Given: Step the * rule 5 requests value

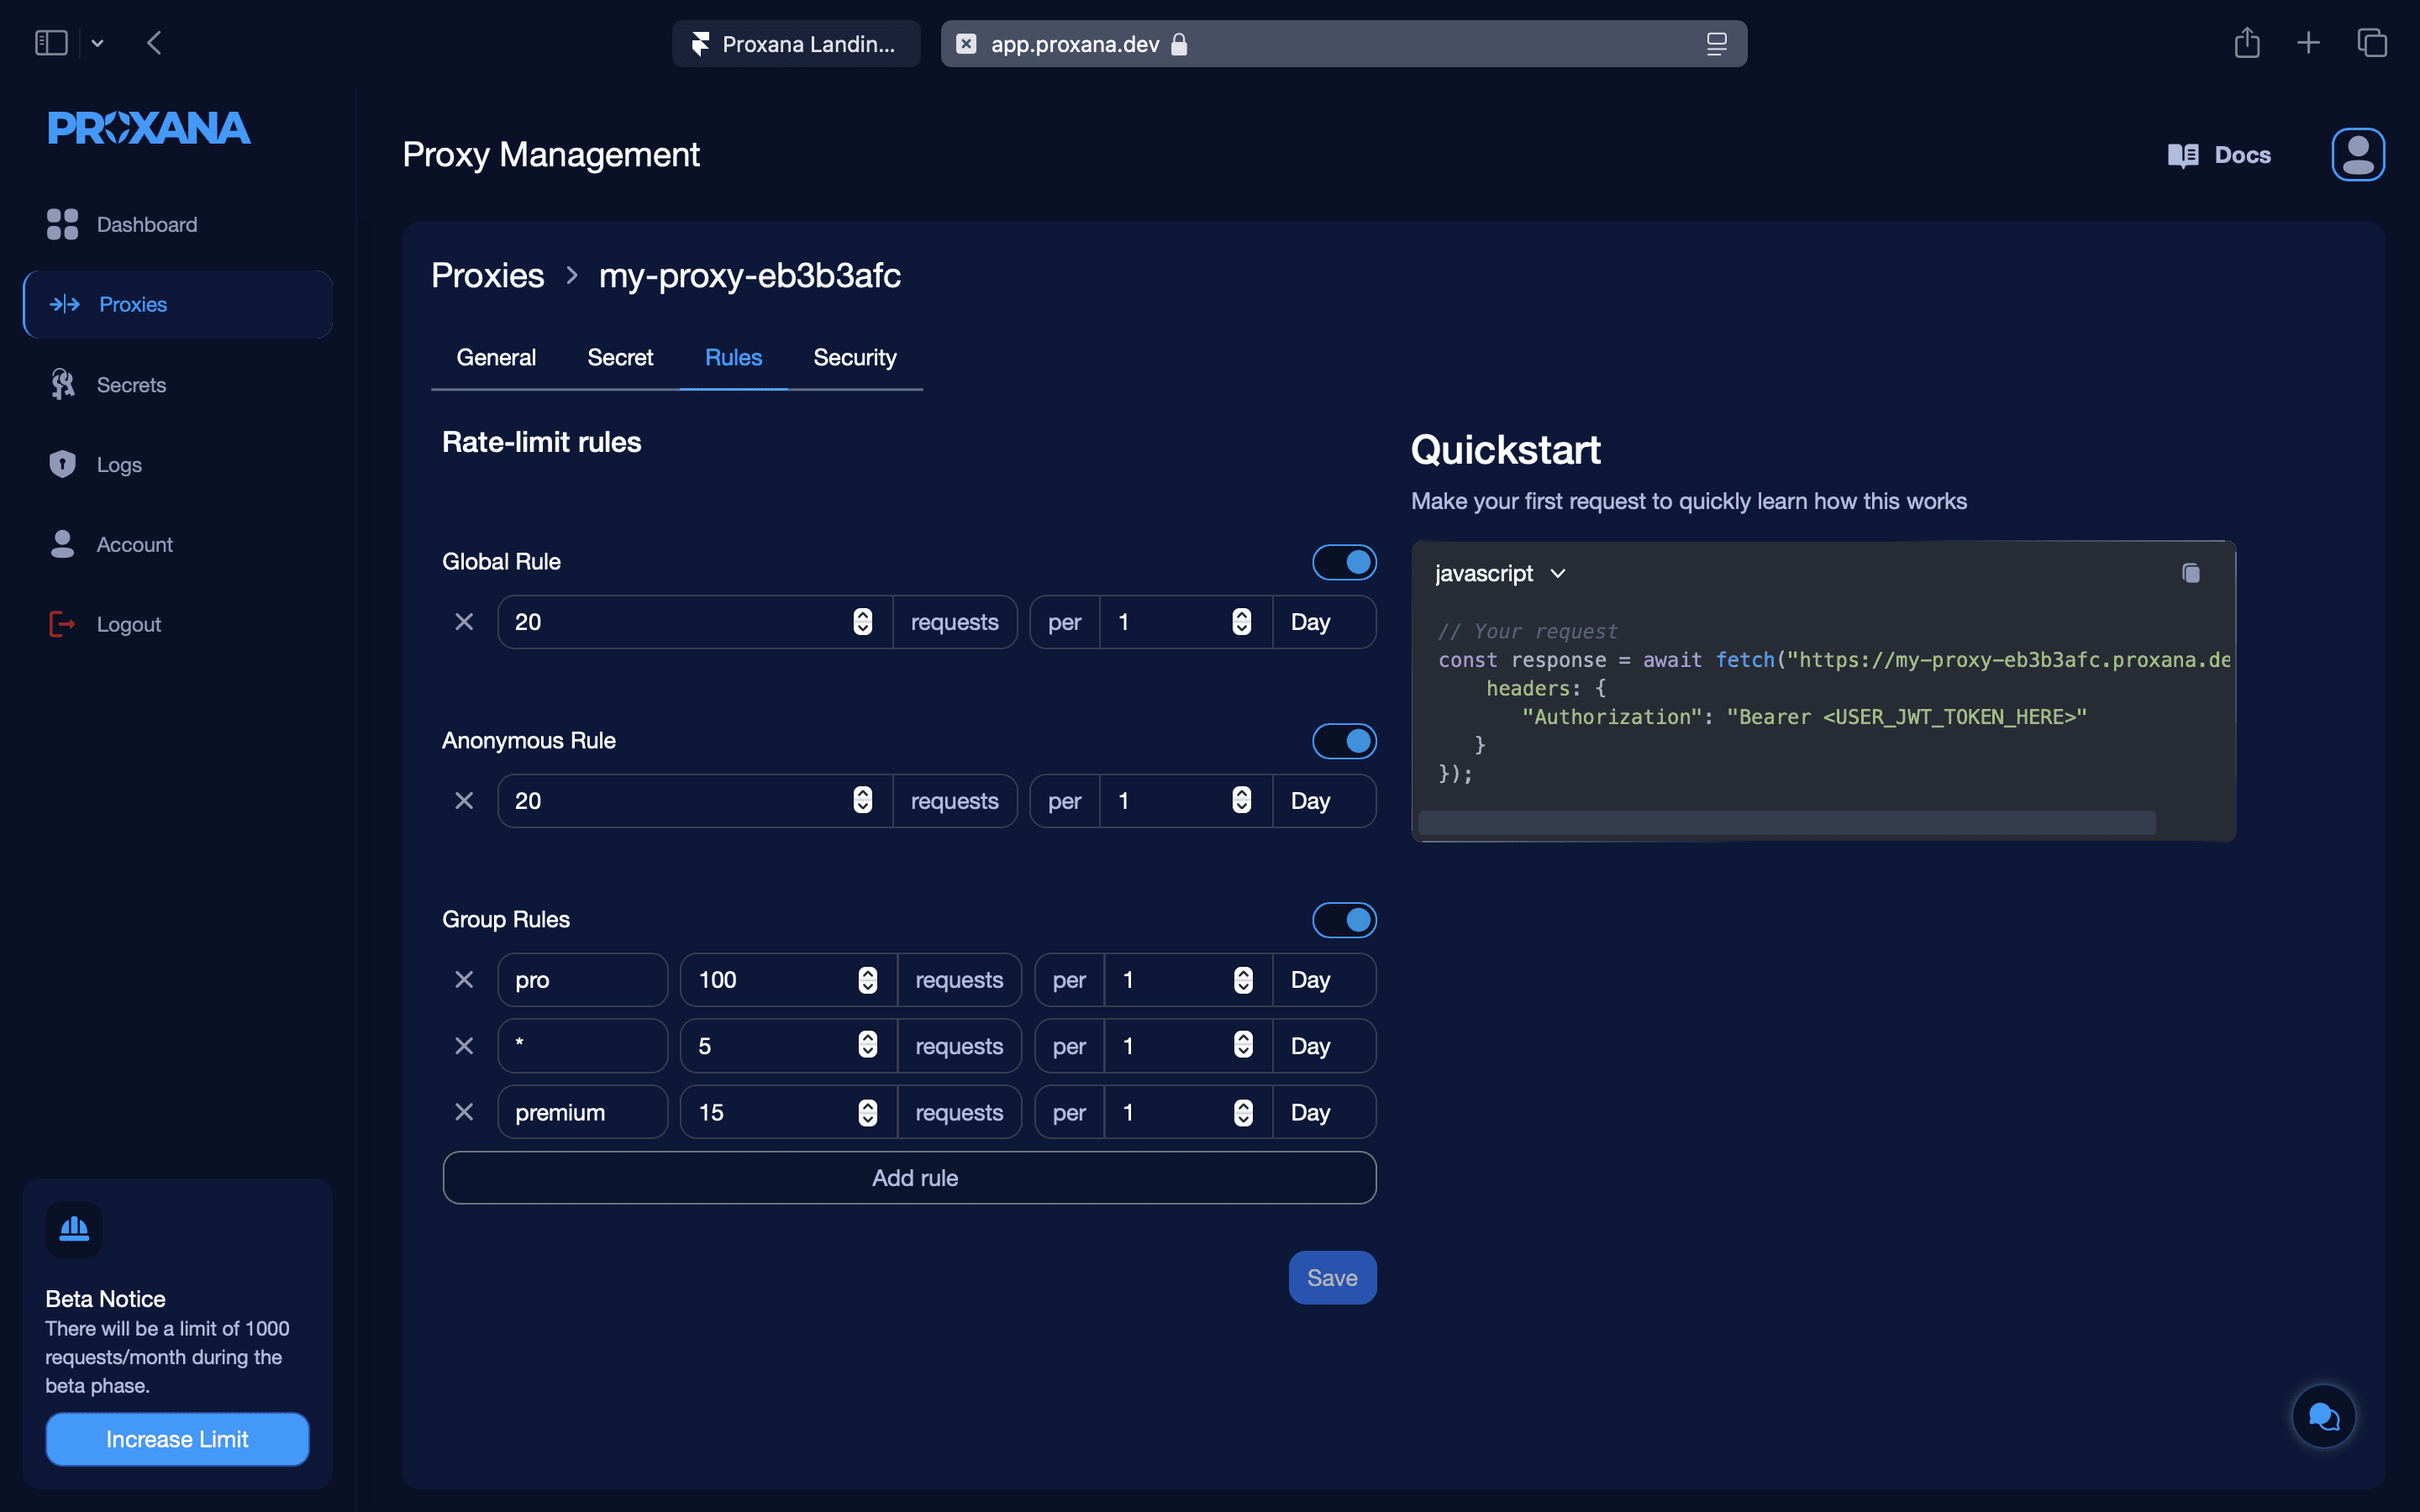Looking at the screenshot, I should (867, 1046).
